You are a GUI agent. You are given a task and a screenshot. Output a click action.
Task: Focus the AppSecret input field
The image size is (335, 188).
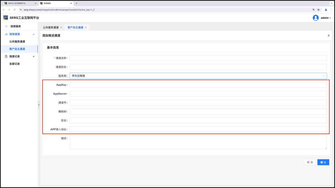[198, 94]
